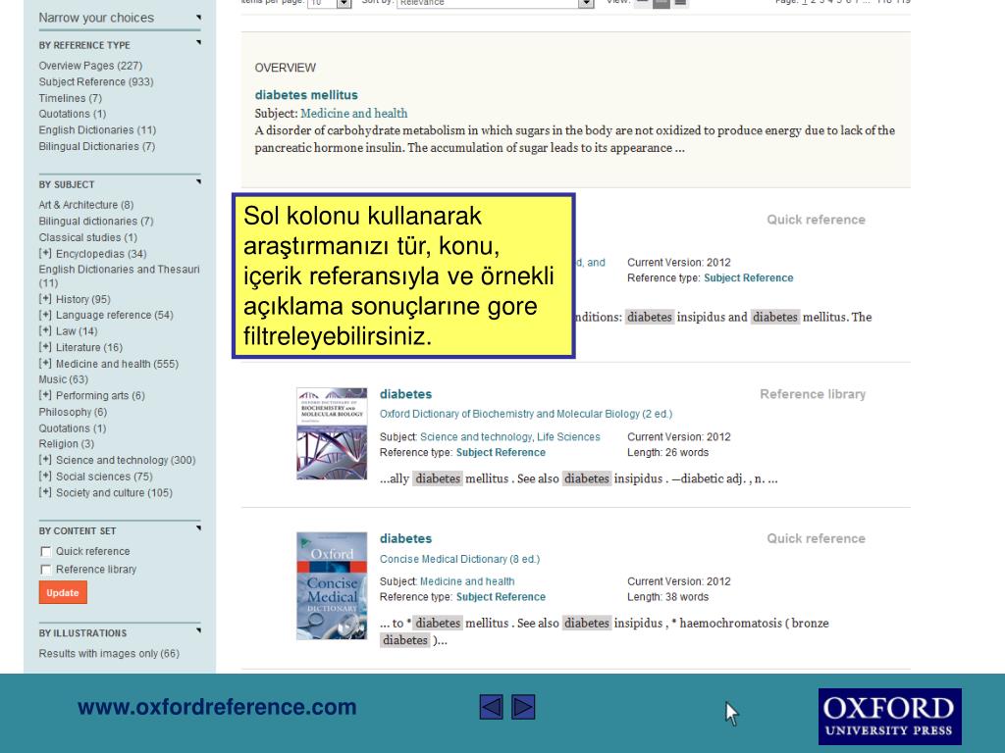Image resolution: width=1005 pixels, height=753 pixels.
Task: Collapse the By Reference Type section arrow
Action: pyautogui.click(x=198, y=43)
